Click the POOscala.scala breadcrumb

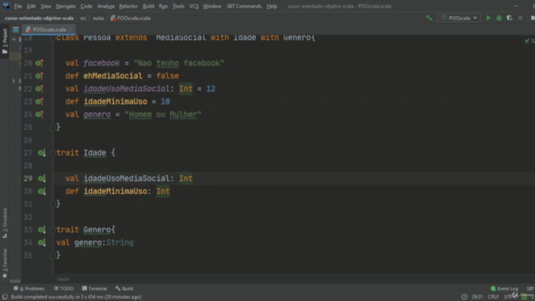(130, 18)
